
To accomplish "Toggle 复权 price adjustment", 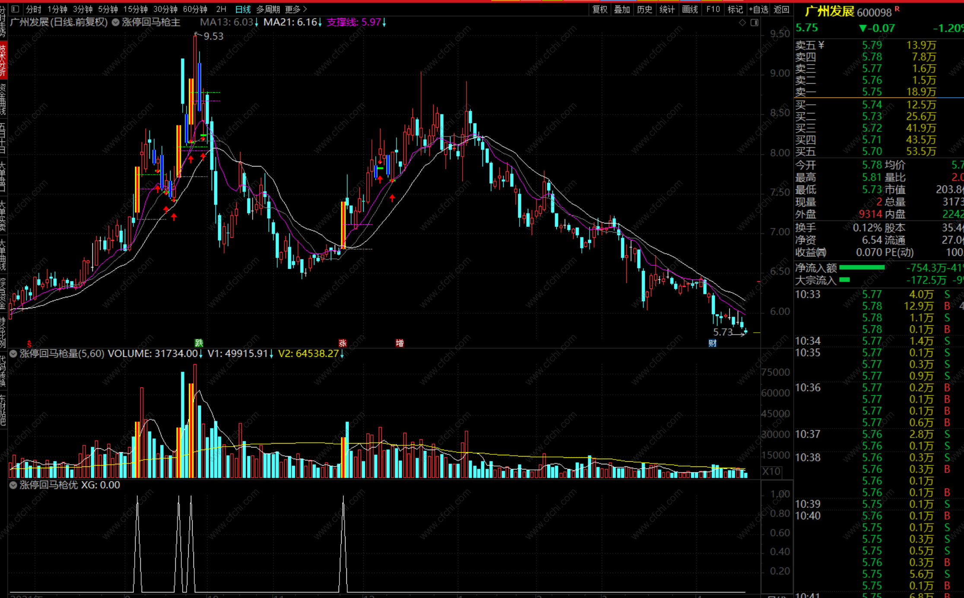I will (599, 9).
